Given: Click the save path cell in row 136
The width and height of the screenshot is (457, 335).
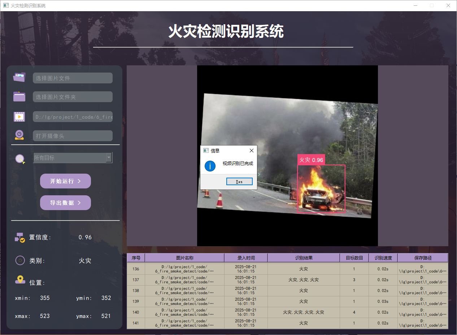Looking at the screenshot, I should (x=423, y=269).
